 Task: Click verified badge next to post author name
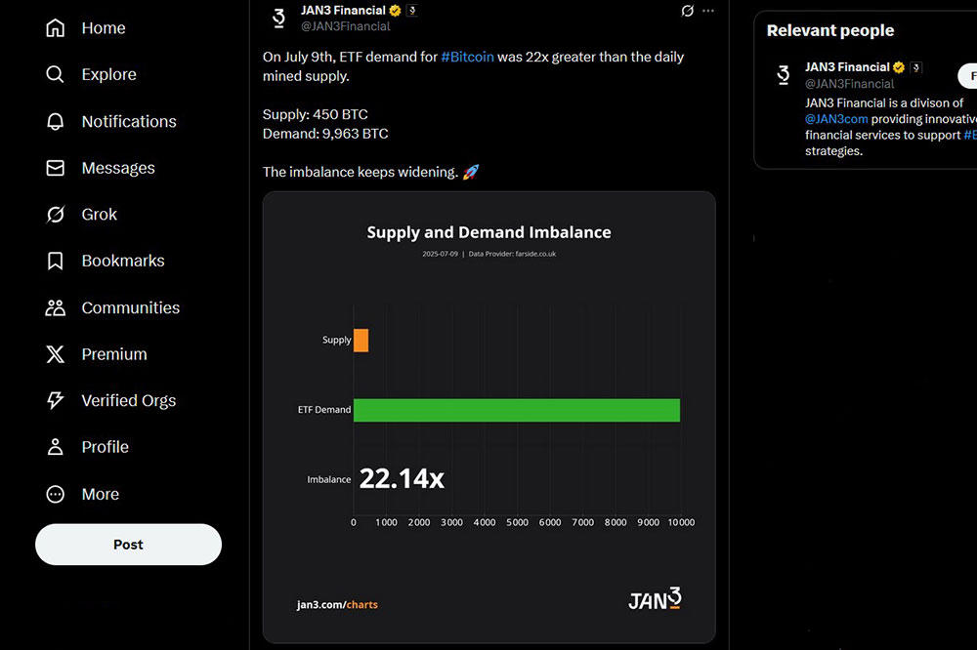coord(395,11)
